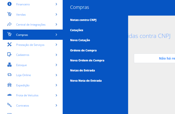Image resolution: width=175 pixels, height=114 pixels.
Task: Expand the Financeiro submenu chevron
Action: [x=56, y=4]
